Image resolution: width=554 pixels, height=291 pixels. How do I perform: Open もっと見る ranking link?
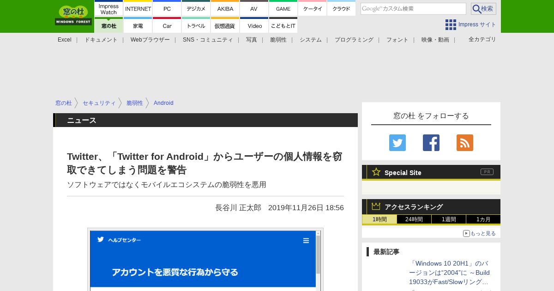tap(483, 233)
